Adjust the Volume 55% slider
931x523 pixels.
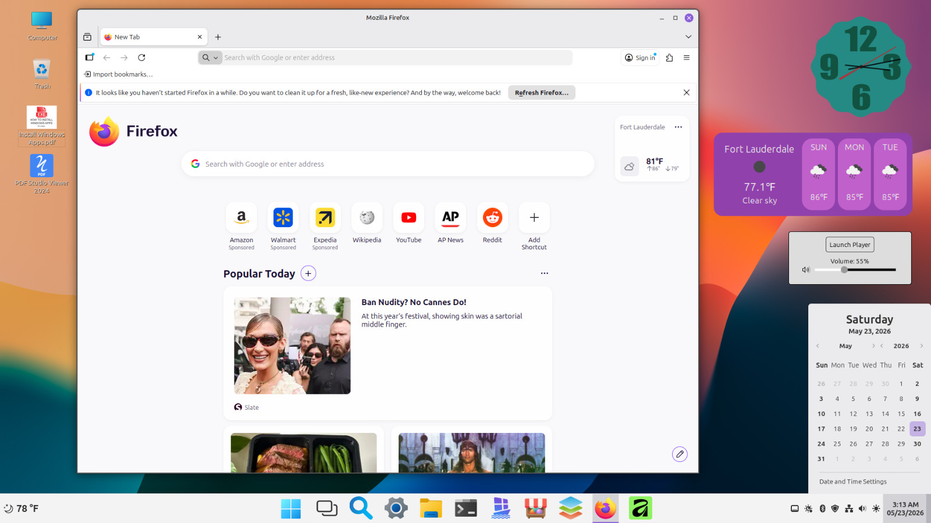coord(855,270)
